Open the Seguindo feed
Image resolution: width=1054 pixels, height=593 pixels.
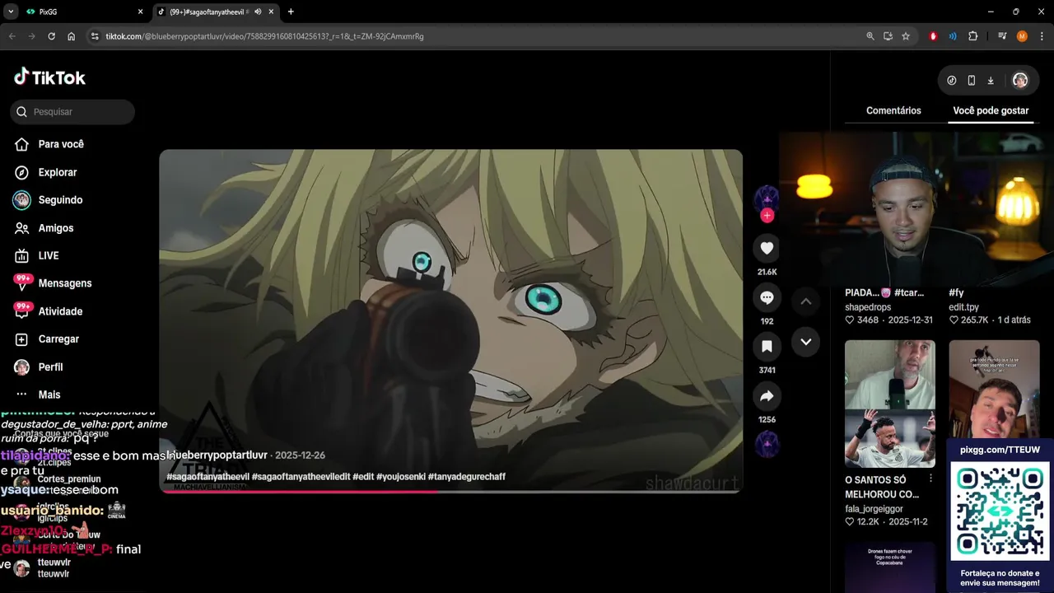(x=49, y=200)
